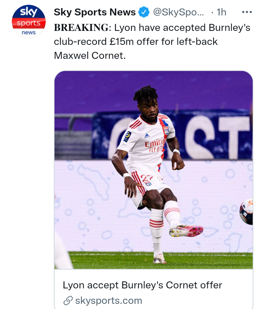Click the BREAKING tweet text
Screen dimensions: 256x309
click(152, 42)
